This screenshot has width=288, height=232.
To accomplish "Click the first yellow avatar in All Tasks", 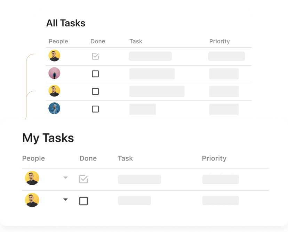I will click(x=54, y=56).
